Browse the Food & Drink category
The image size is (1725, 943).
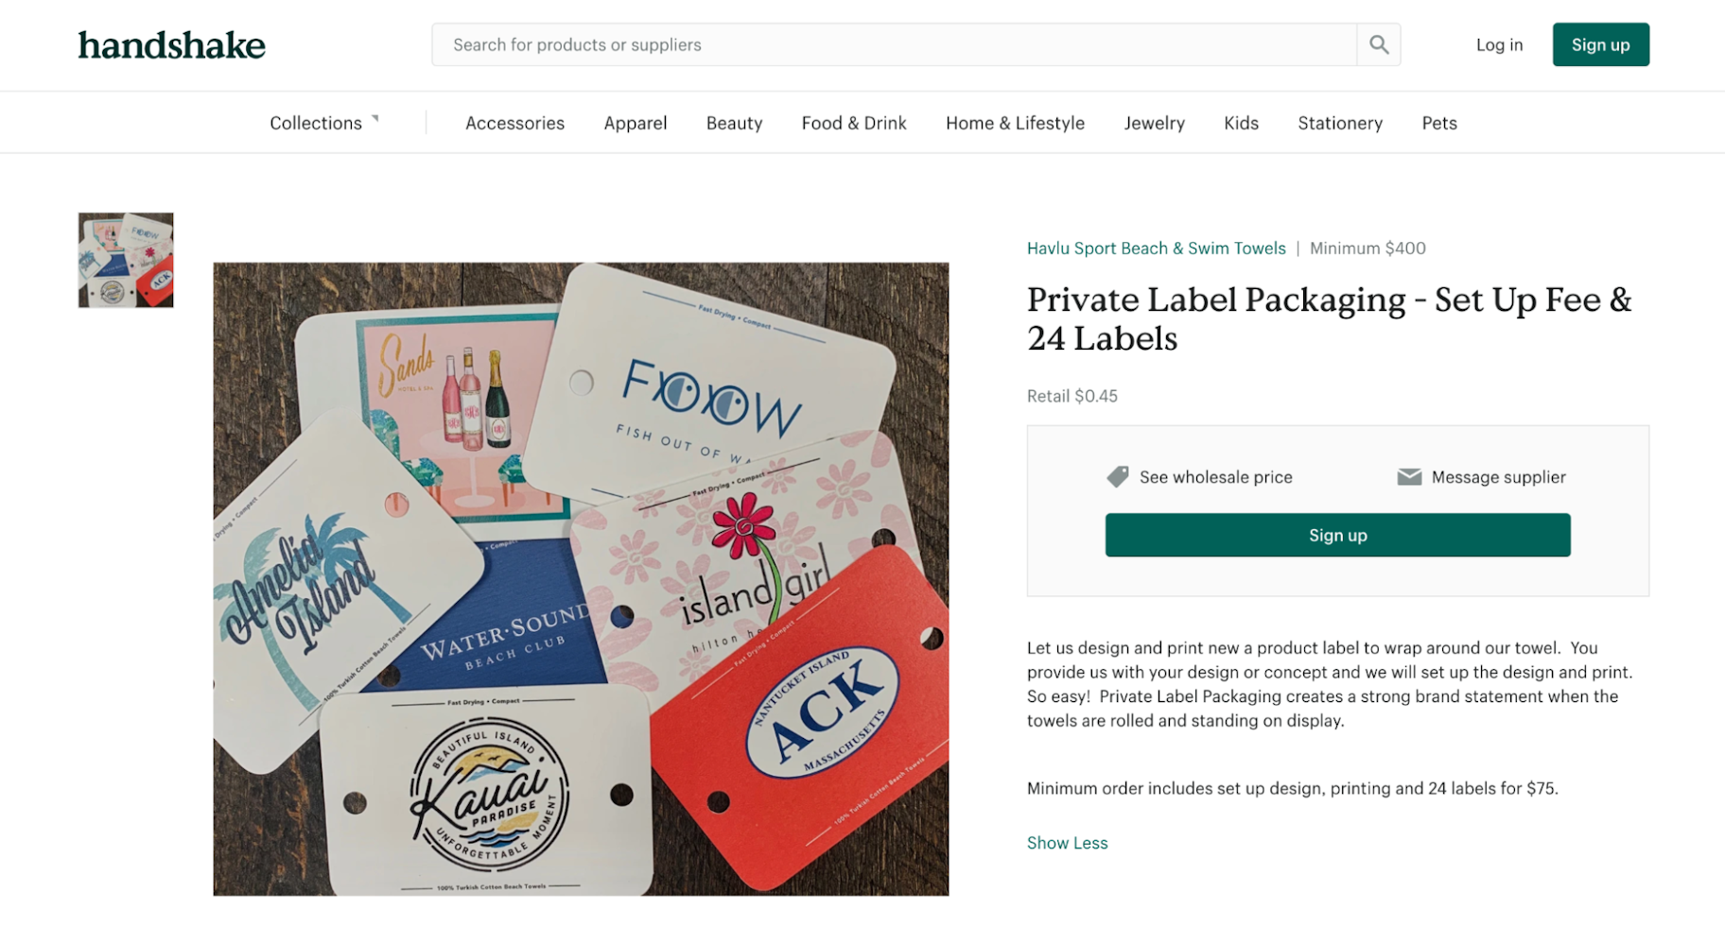[854, 123]
